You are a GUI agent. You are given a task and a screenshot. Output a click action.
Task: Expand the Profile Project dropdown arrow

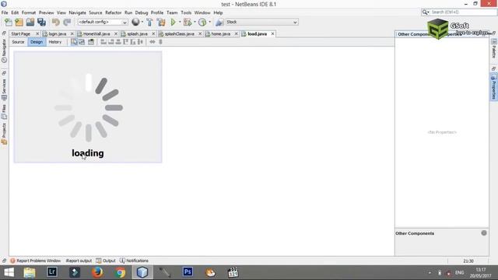[209, 23]
